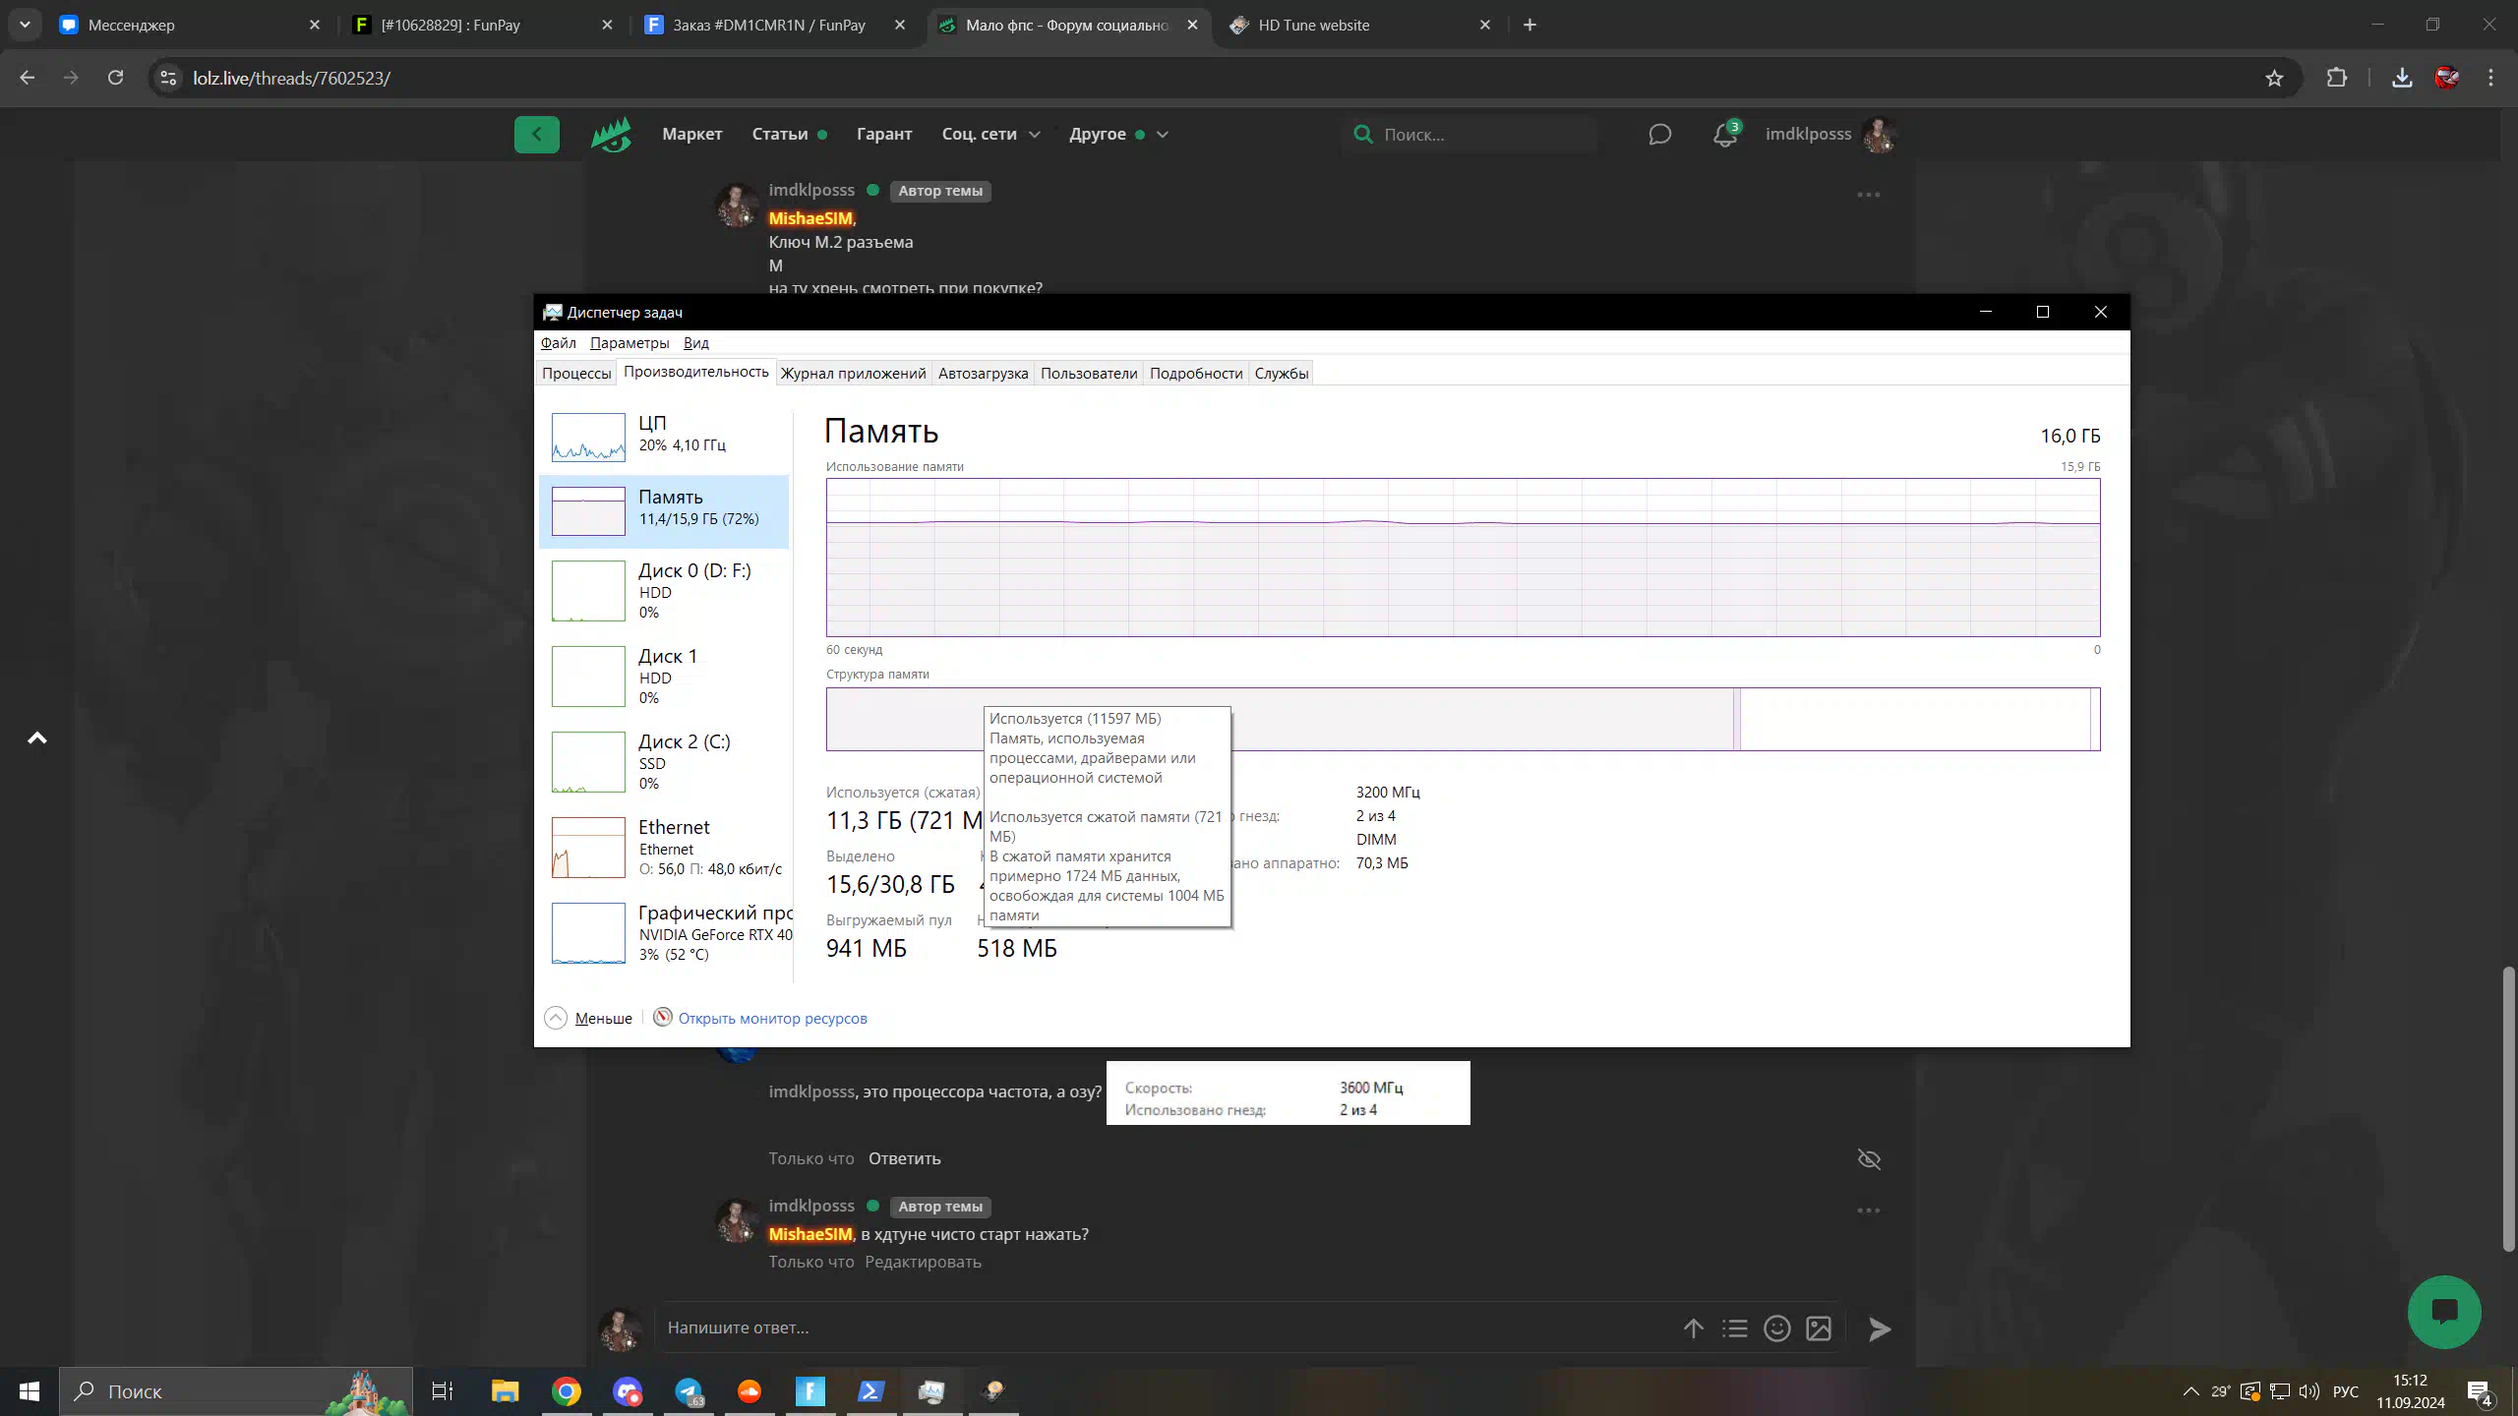Click the list formatting icon in reply box

pos(1735,1328)
